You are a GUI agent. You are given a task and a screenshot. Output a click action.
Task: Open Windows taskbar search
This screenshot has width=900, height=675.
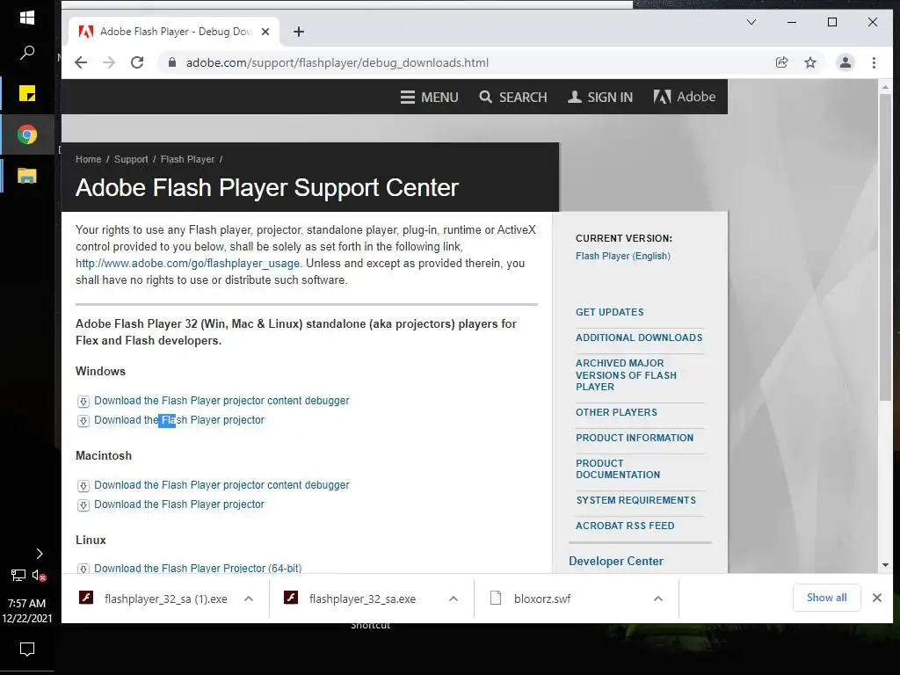[27, 53]
